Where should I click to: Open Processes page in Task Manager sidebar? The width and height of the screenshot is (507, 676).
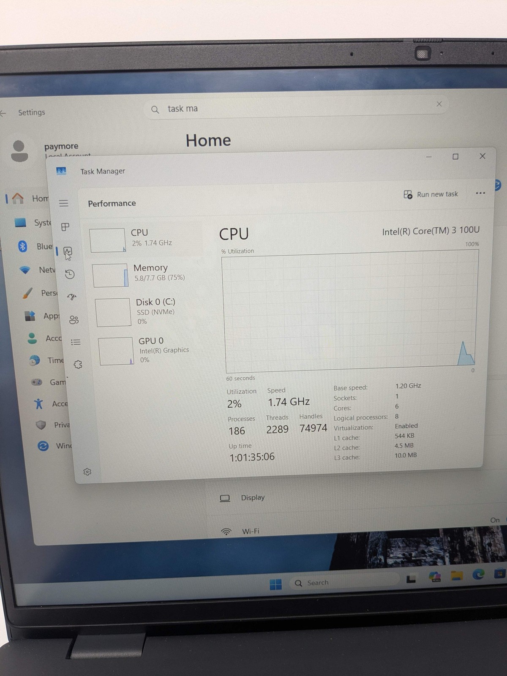(65, 227)
